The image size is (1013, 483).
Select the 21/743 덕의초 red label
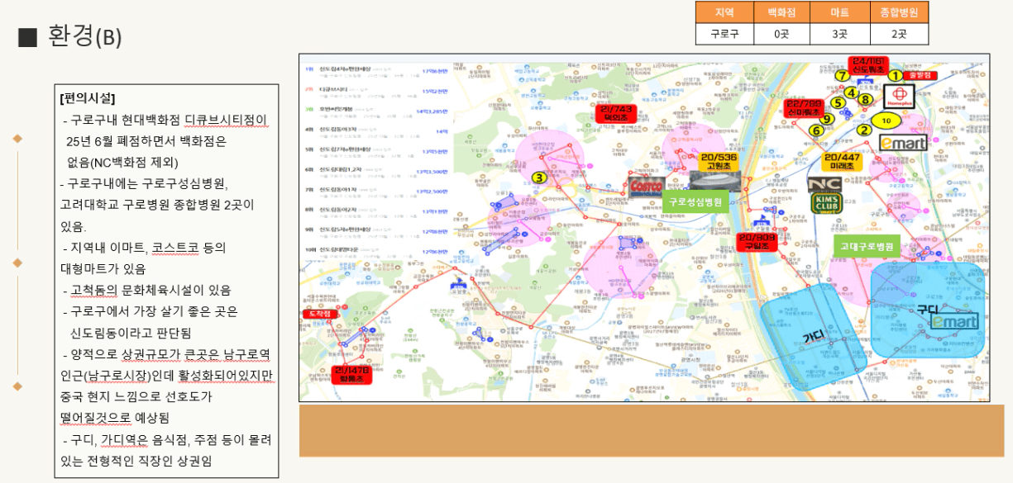(x=616, y=113)
